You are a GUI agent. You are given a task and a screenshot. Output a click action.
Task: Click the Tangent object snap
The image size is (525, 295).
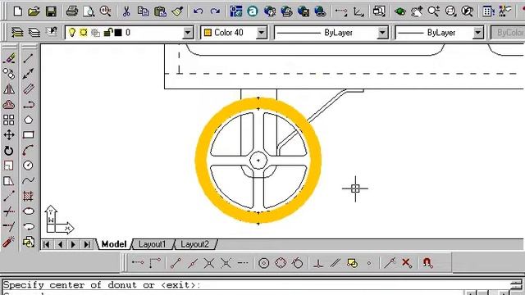pyautogui.click(x=297, y=263)
